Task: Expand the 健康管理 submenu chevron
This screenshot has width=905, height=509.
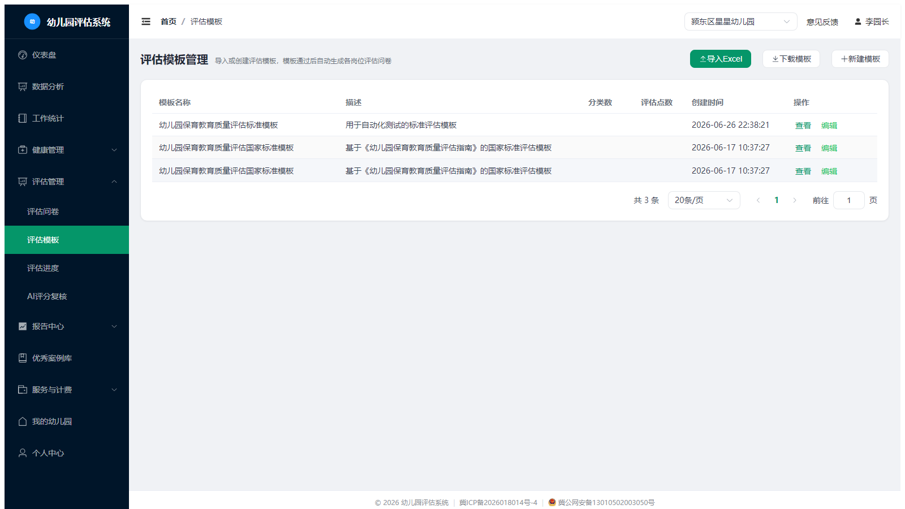Action: click(114, 150)
